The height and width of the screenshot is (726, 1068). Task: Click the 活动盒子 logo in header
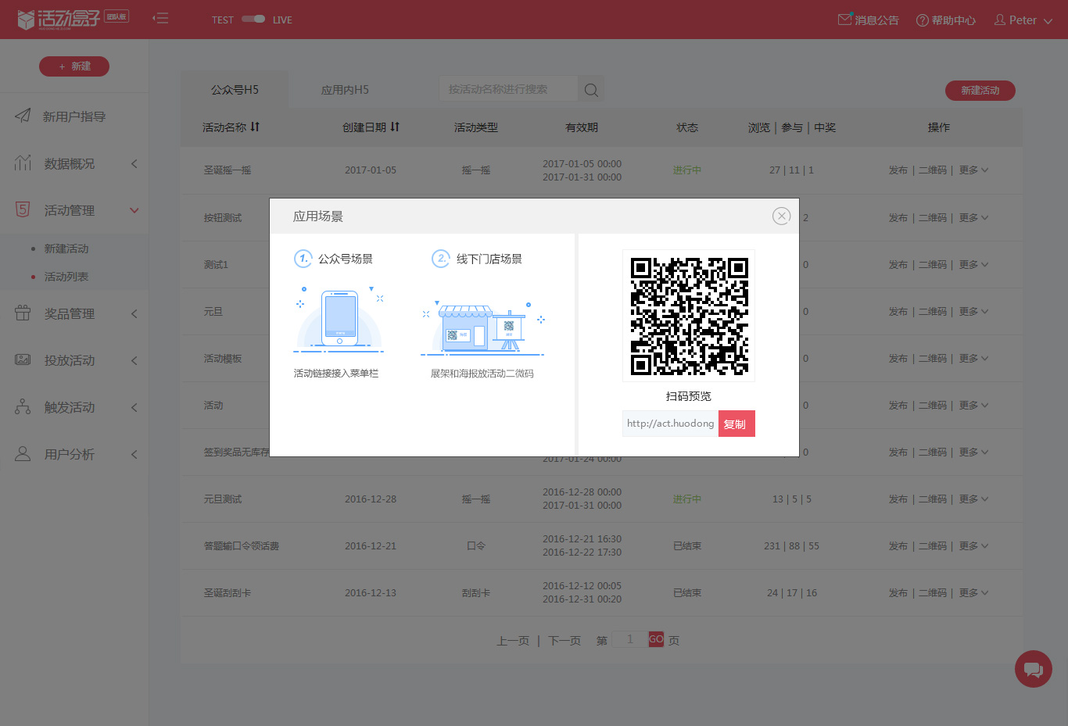click(59, 19)
